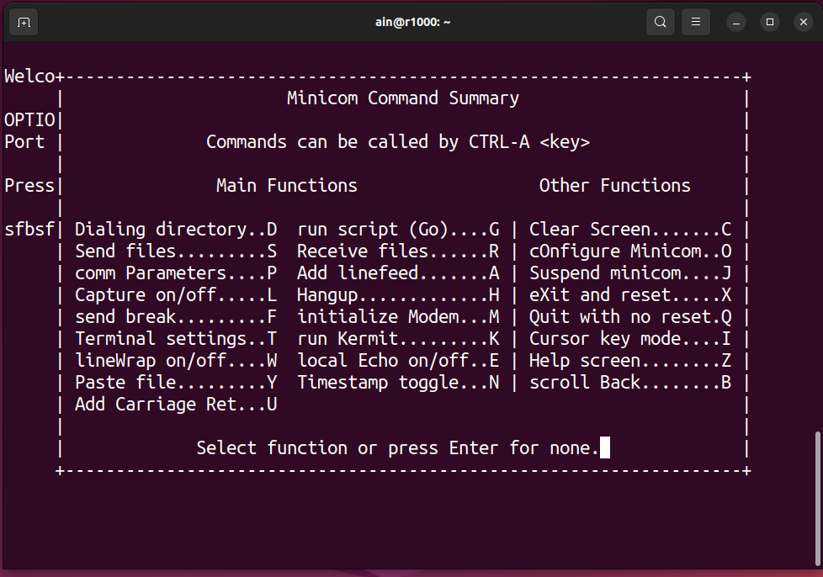823x577 pixels.
Task: Click the blinking block cursor after 'none.'
Action: pos(605,447)
